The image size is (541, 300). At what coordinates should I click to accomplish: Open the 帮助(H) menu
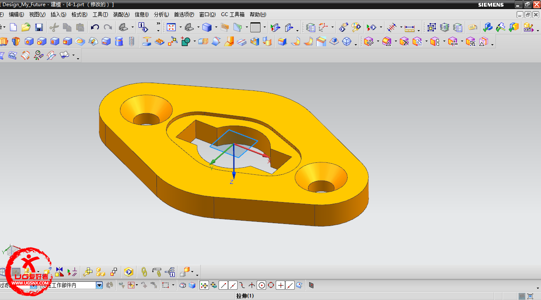point(258,14)
